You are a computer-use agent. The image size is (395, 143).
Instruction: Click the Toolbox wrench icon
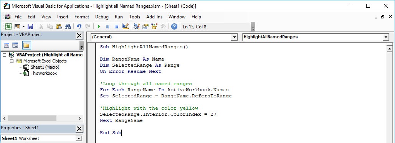[x=163, y=26]
